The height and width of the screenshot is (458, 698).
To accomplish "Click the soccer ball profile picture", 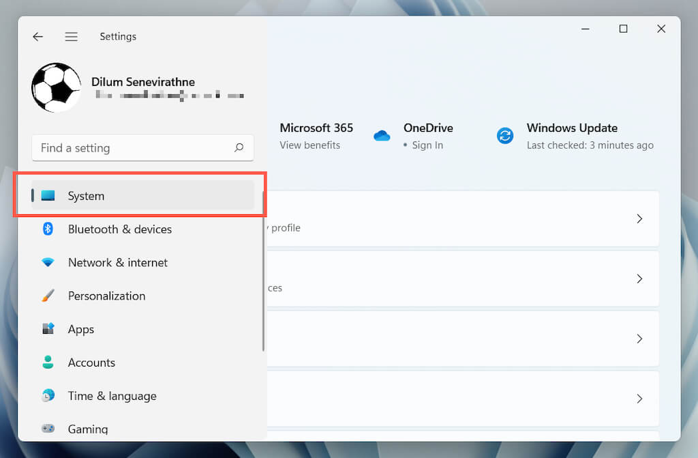I will (x=56, y=88).
